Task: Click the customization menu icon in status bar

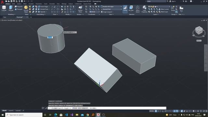Action: pos(206,111)
